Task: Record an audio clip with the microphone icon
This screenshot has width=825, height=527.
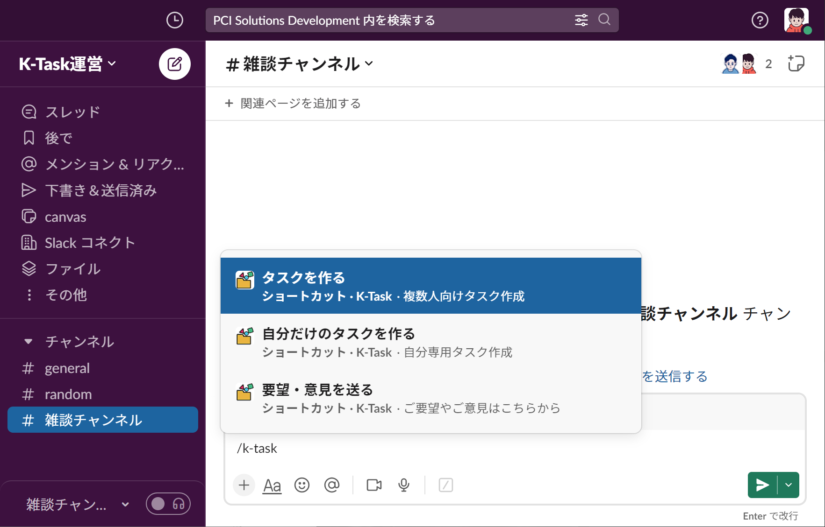Action: tap(403, 485)
